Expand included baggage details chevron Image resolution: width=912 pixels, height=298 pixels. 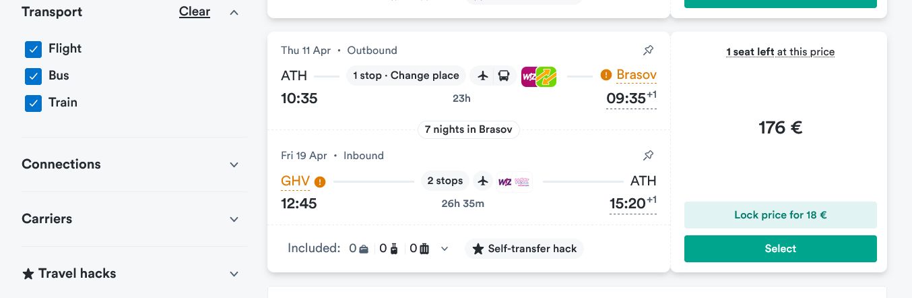pyautogui.click(x=445, y=249)
